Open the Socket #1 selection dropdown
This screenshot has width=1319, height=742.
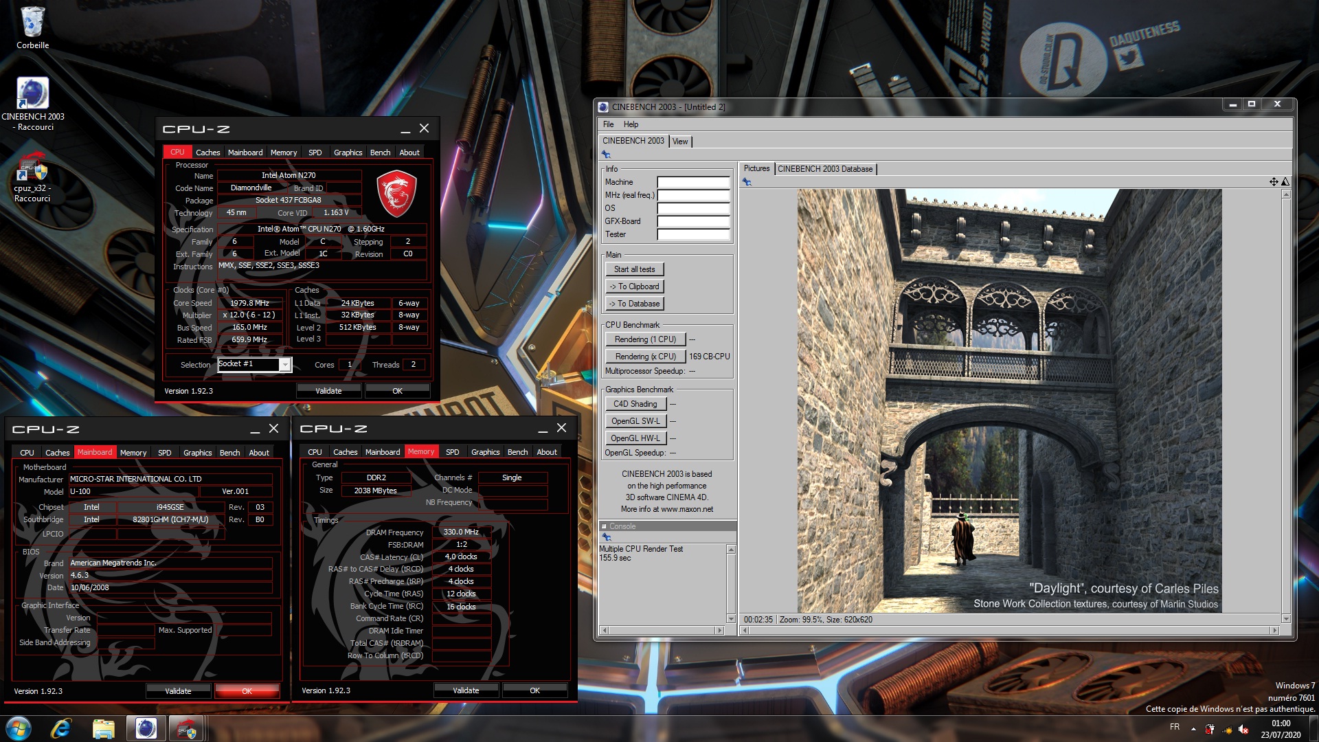pyautogui.click(x=284, y=364)
